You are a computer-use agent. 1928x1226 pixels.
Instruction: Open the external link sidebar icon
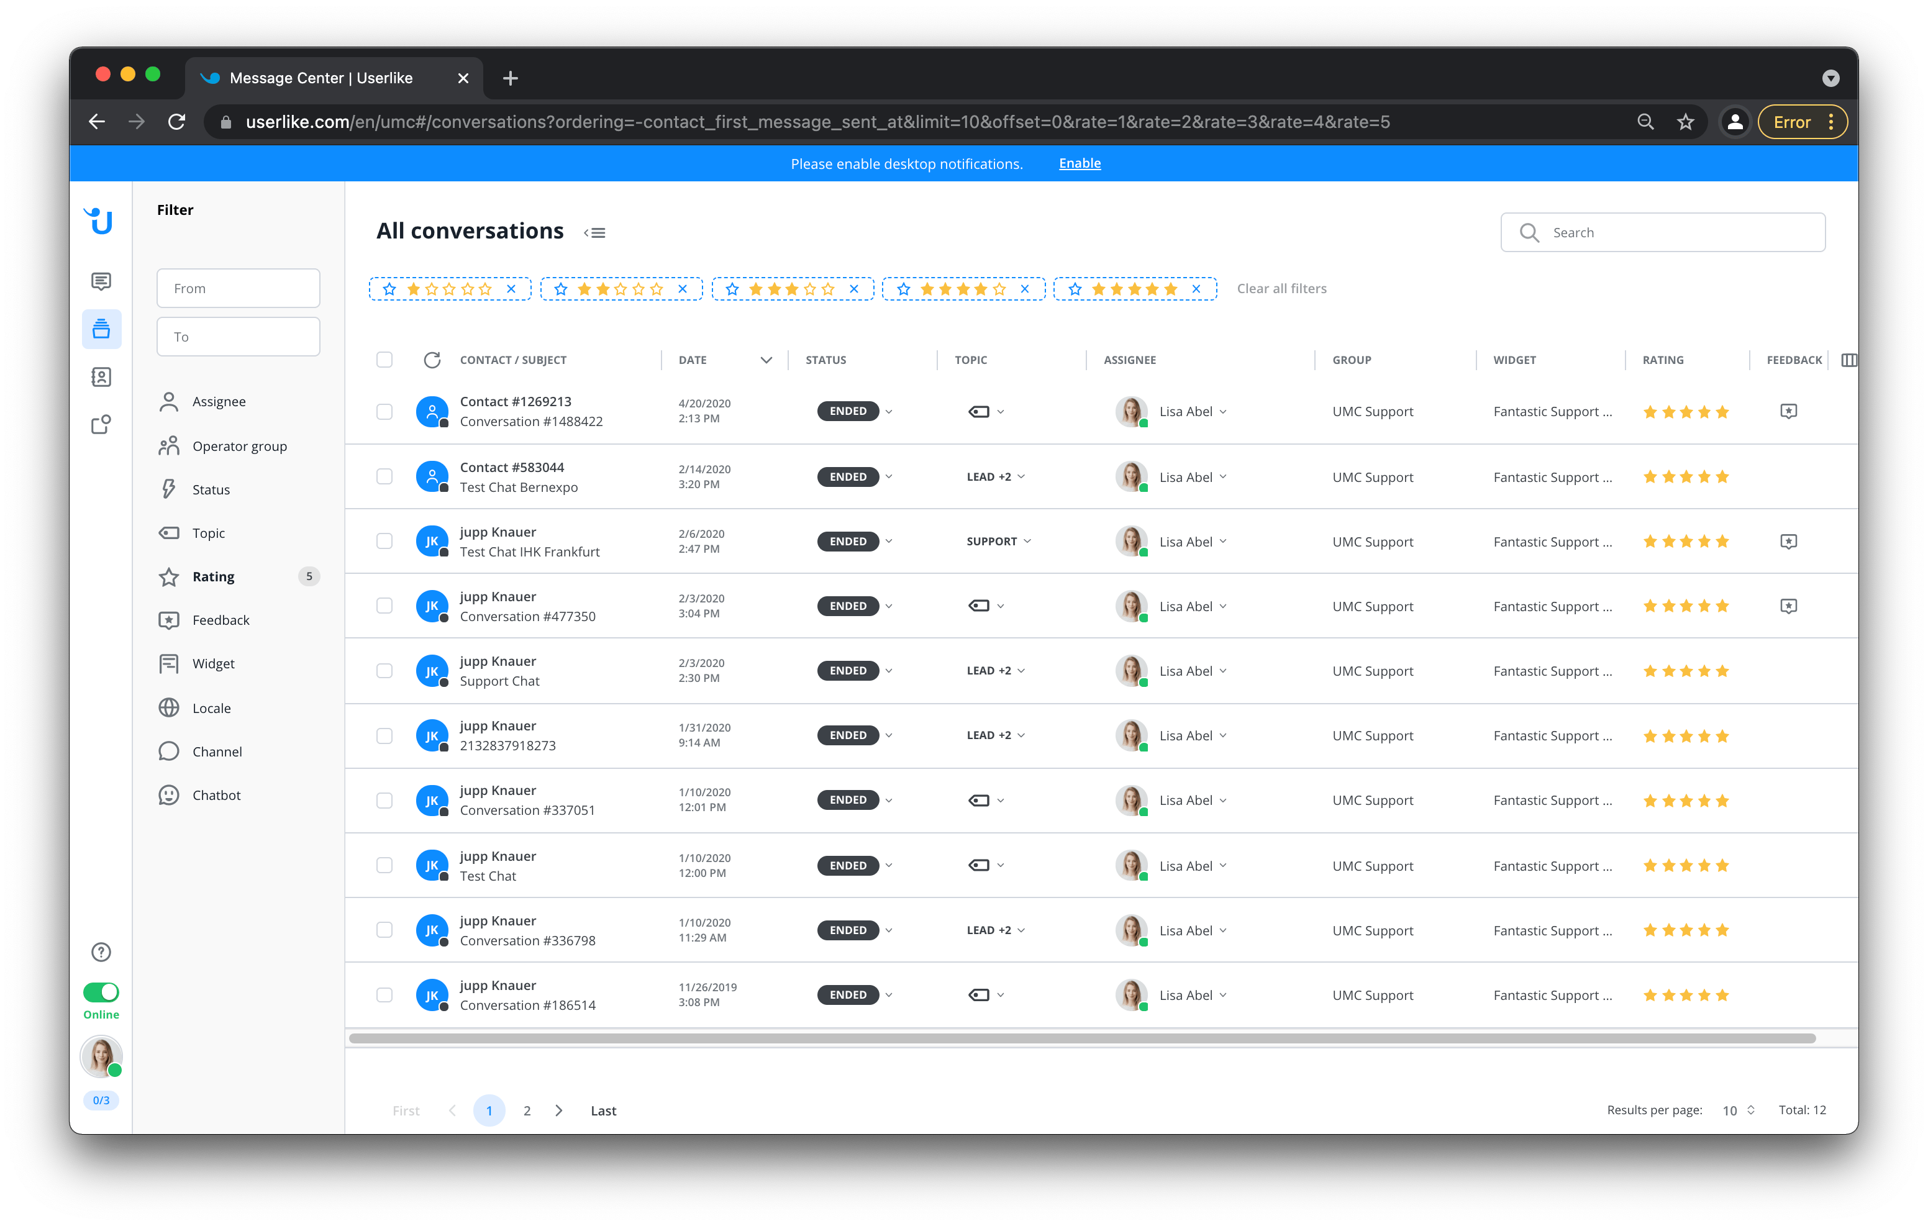pyautogui.click(x=101, y=424)
